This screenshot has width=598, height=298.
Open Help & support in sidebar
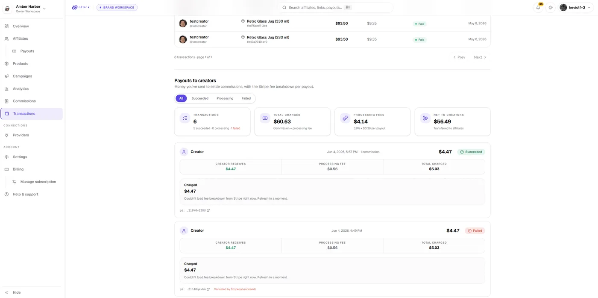click(x=32, y=194)
